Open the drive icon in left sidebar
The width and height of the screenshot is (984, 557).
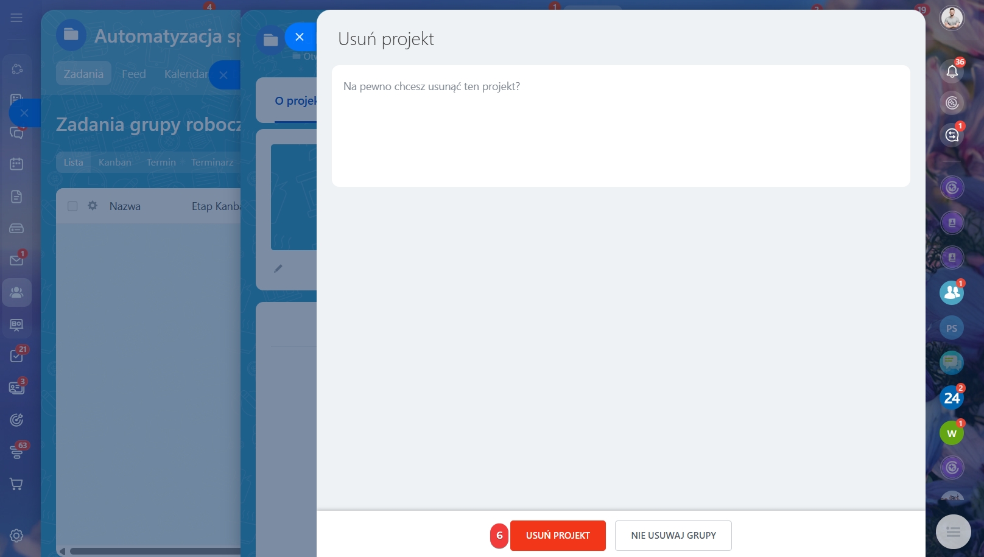click(16, 229)
